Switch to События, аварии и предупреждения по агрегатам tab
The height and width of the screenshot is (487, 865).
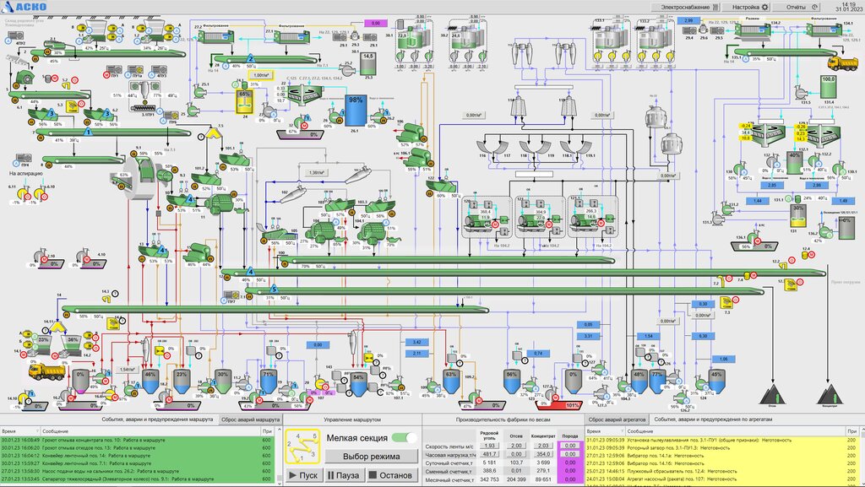click(x=713, y=419)
